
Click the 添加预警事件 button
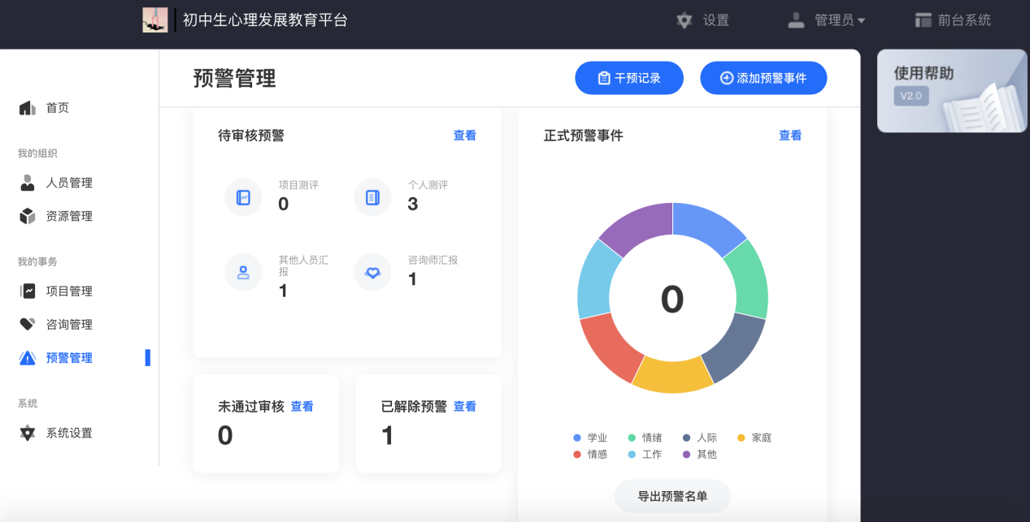(x=763, y=78)
